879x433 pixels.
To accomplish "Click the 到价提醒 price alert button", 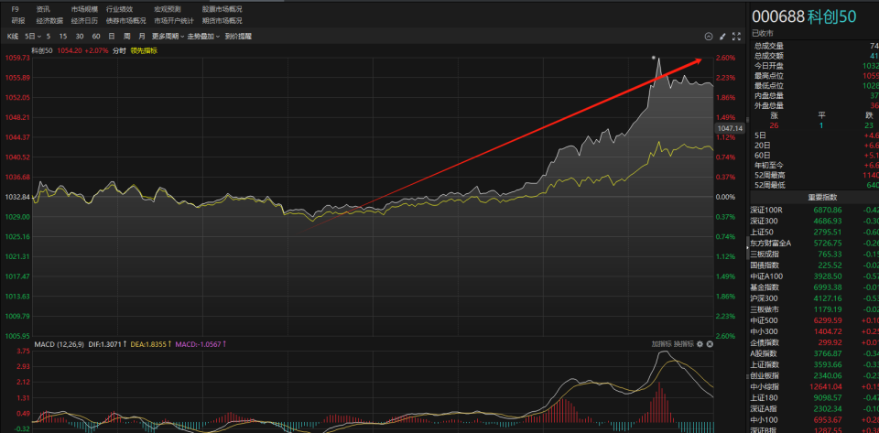I will click(238, 37).
